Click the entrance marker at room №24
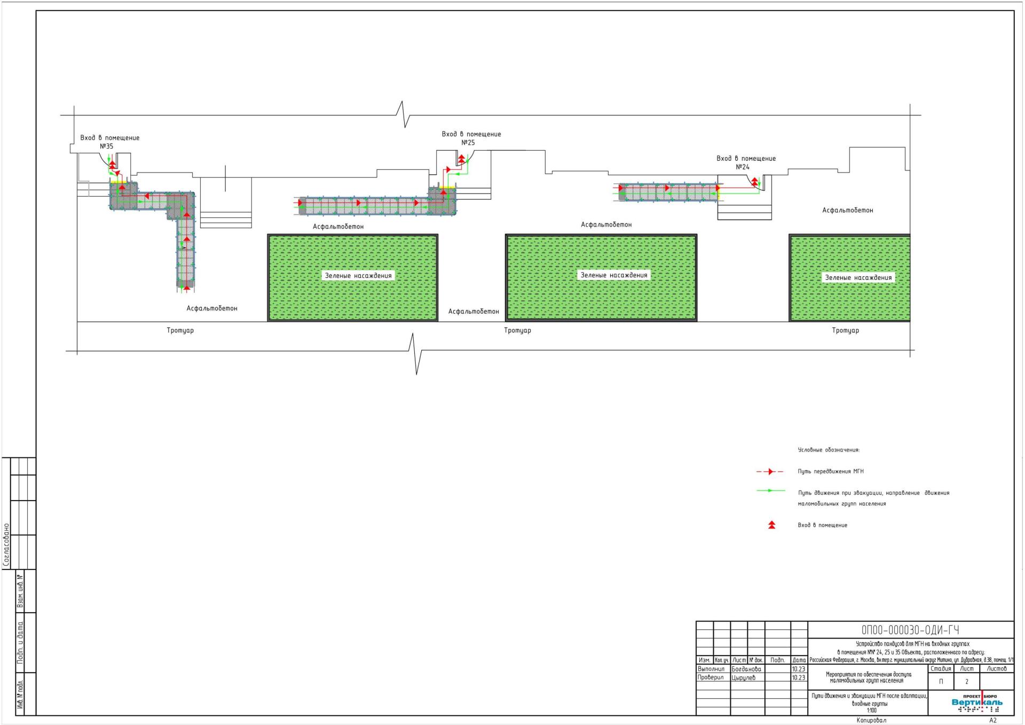 [x=754, y=182]
